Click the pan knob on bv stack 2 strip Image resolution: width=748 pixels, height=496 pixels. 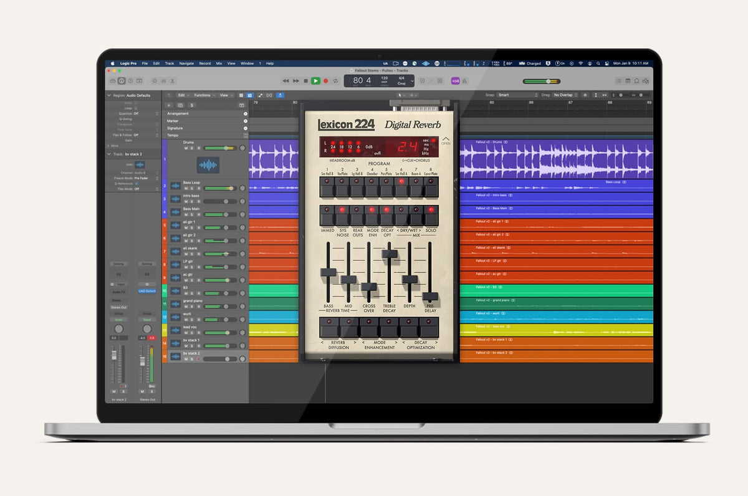pos(118,328)
